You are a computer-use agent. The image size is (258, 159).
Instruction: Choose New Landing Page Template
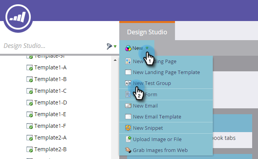pyautogui.click(x=166, y=72)
